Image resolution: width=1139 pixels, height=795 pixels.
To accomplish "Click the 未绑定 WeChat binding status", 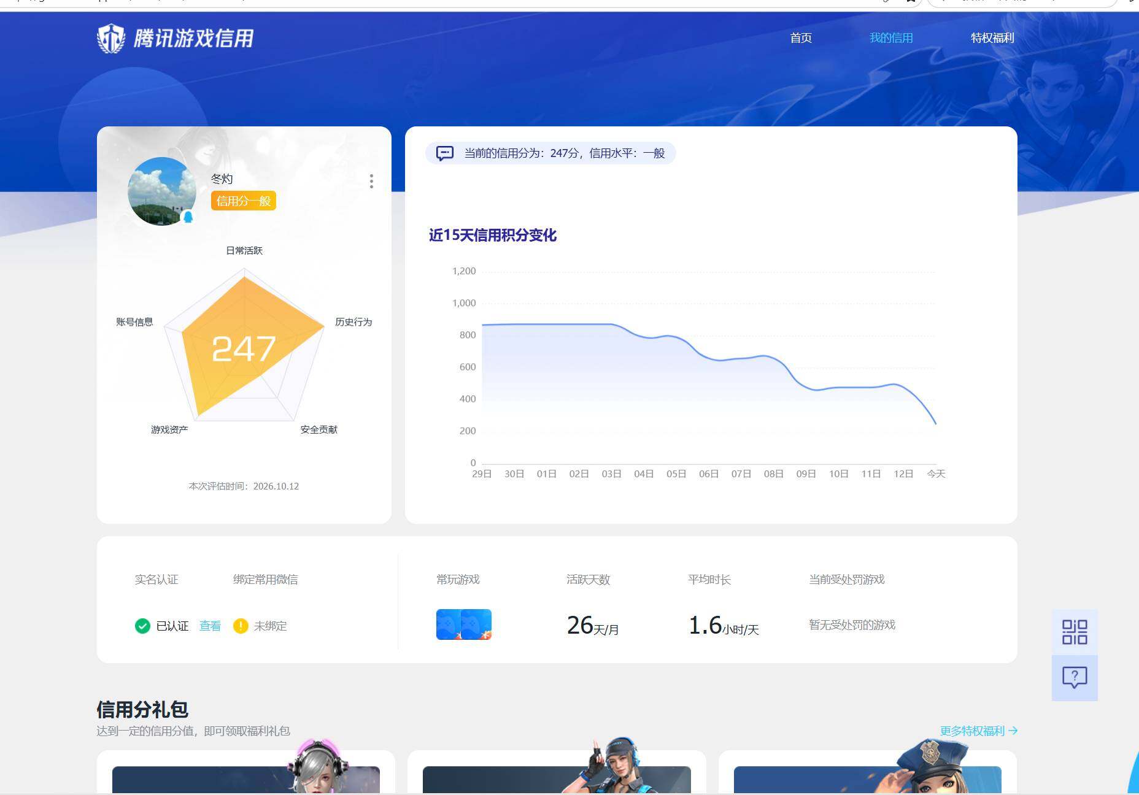I will 270,626.
